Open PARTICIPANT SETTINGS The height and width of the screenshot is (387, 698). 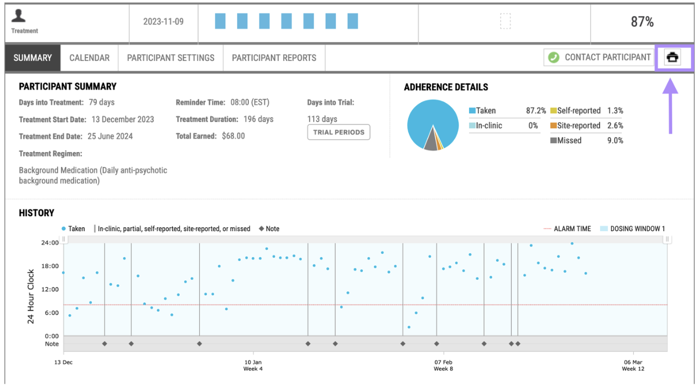point(170,57)
